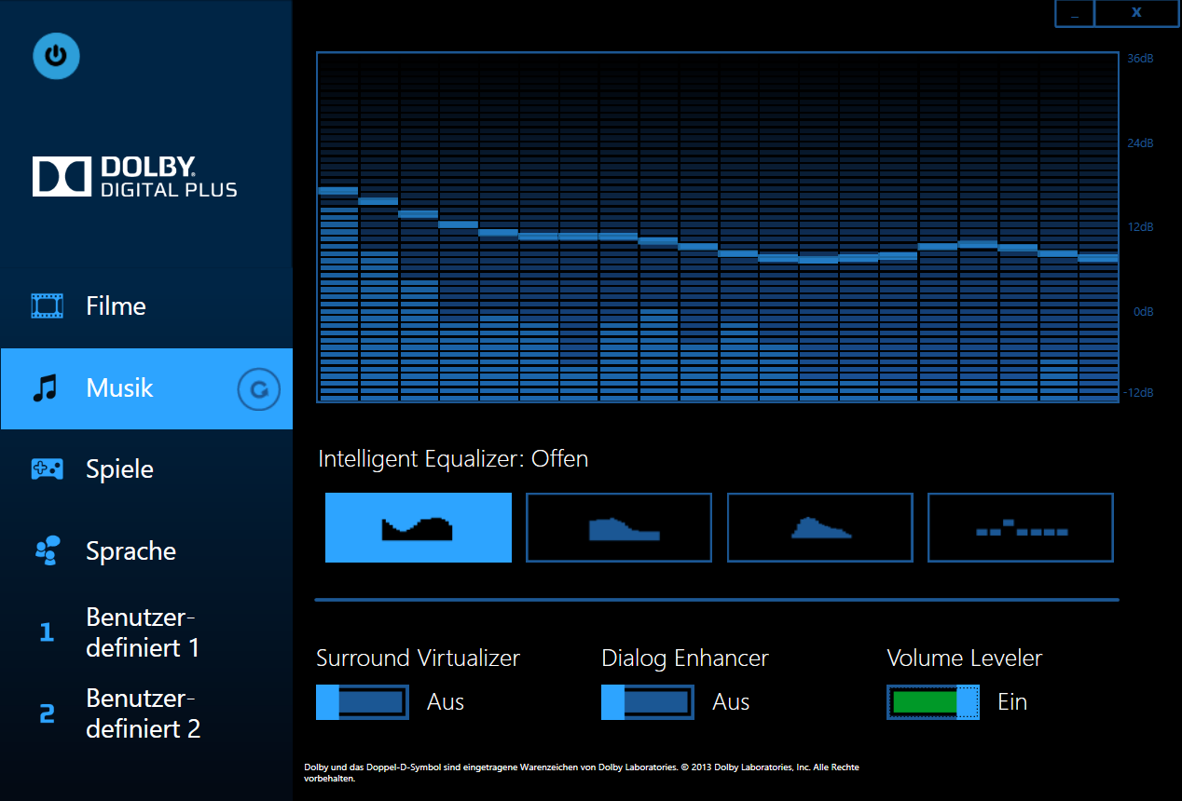This screenshot has height=801, width=1182.
Task: Enable the Surround Virtualizer switch
Action: (363, 702)
